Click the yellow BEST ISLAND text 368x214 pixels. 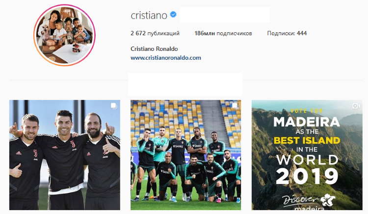[x=307, y=141]
